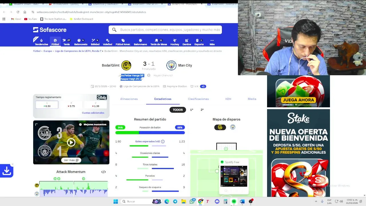The image size is (366, 206).
Task: Click the JUEGA AHORA ad button
Action: 298,100
